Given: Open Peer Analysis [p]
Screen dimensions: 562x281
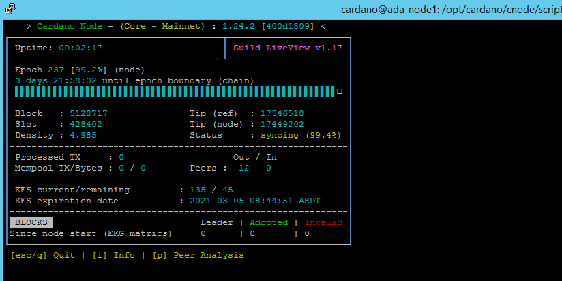Looking at the screenshot, I should pos(198,256).
